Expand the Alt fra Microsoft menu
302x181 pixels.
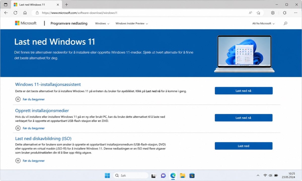tap(263, 23)
